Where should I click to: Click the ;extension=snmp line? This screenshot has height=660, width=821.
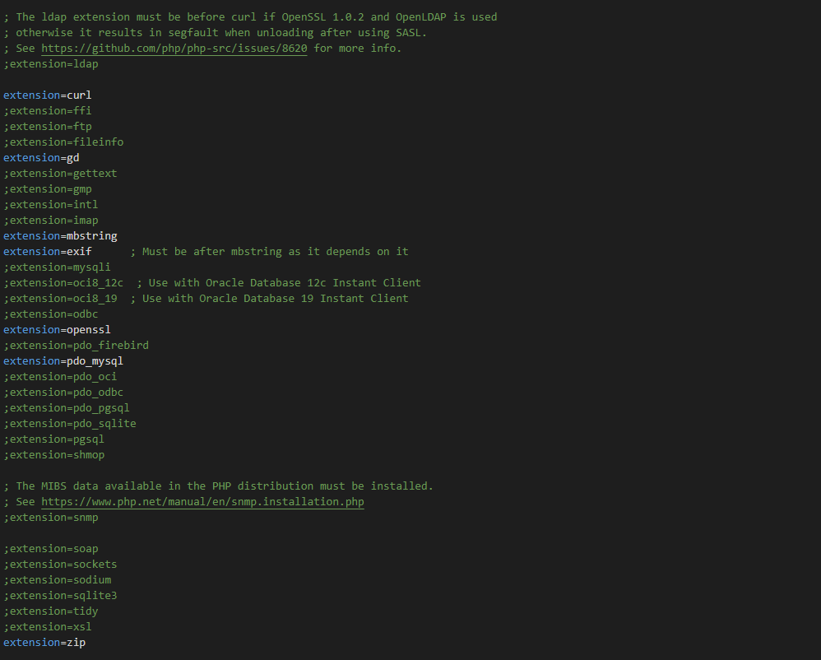coord(50,518)
